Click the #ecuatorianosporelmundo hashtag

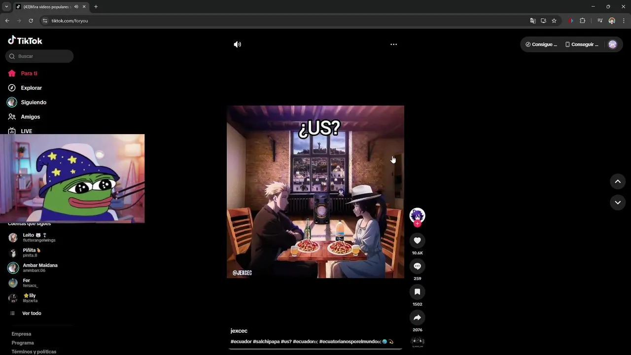click(350, 342)
